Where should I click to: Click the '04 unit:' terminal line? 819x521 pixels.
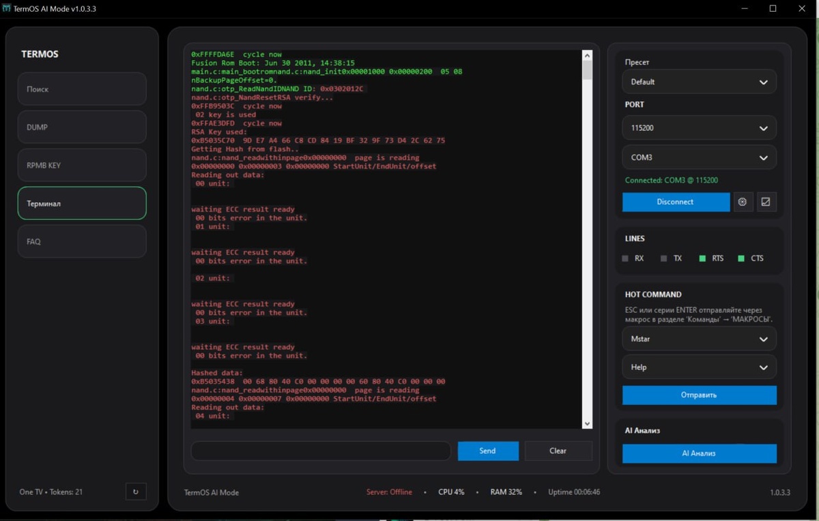point(213,416)
